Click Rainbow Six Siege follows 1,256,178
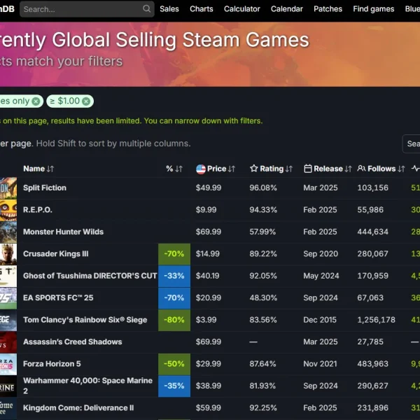 [x=376, y=320]
